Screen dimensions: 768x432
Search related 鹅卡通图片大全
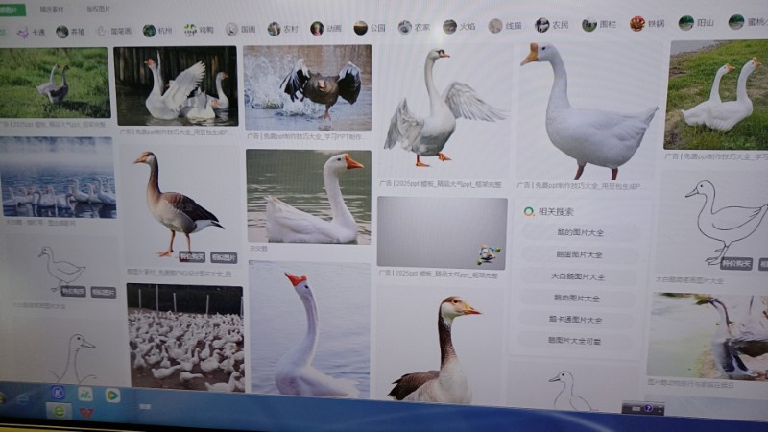575,320
